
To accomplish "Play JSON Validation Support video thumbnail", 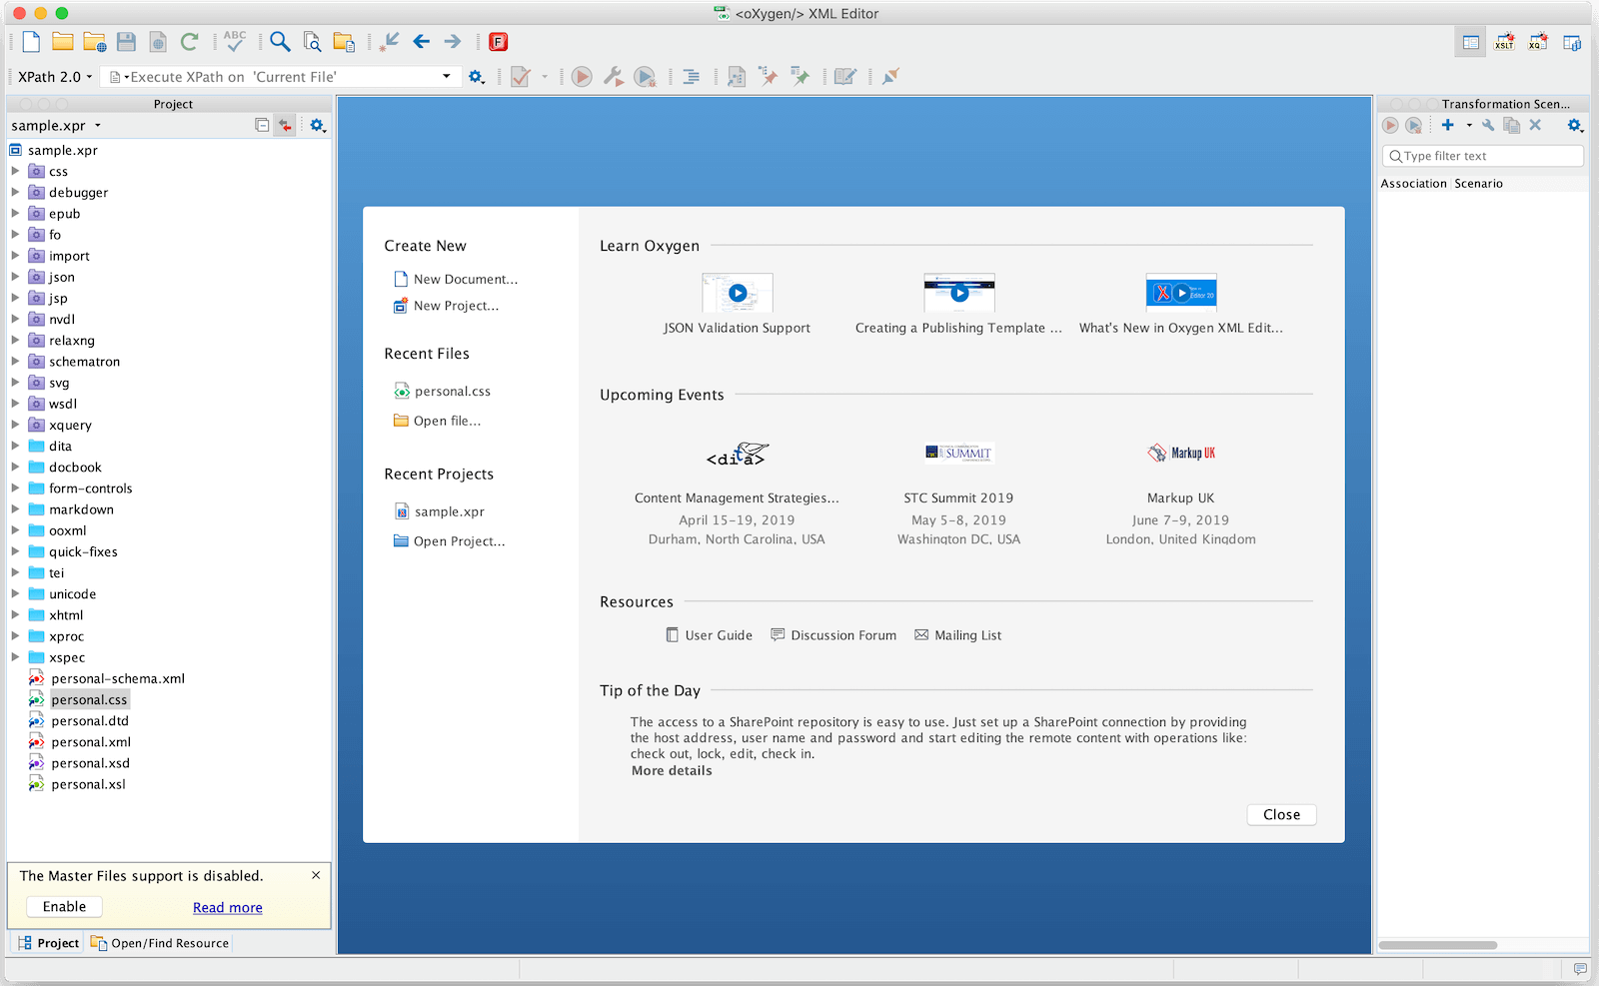I will (738, 293).
